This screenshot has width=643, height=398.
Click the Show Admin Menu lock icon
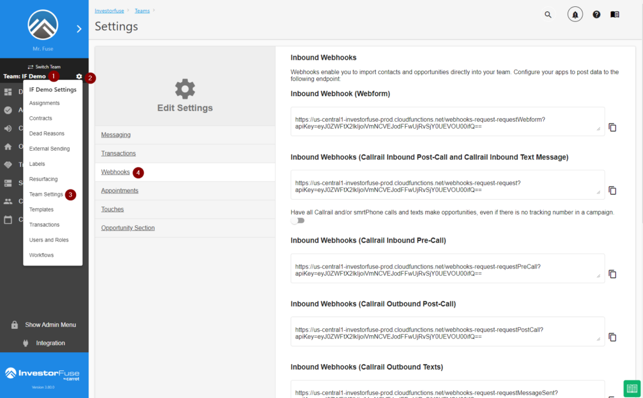pyautogui.click(x=15, y=325)
